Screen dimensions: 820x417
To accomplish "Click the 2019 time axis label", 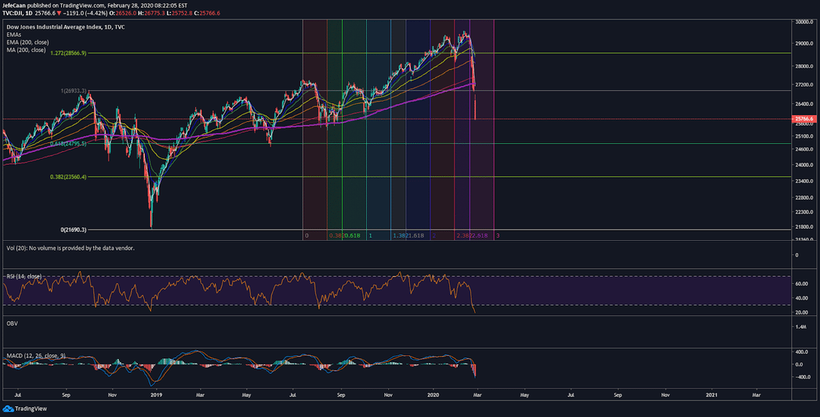I will [156, 396].
